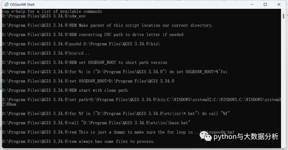This screenshot has height=150, width=288.
Task: Click the "python与大数据分析" watermark text
Action: [x=246, y=137]
